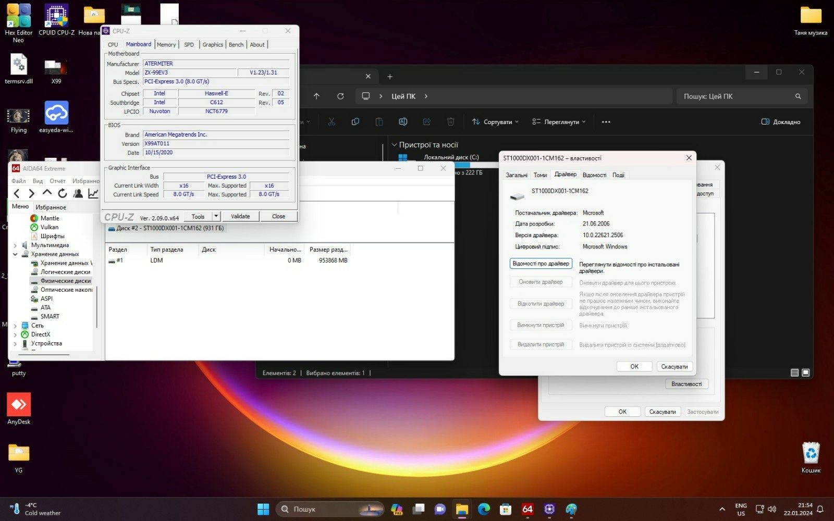The image size is (834, 521).
Task: Click the Explorer rename icon
Action: [x=403, y=122]
